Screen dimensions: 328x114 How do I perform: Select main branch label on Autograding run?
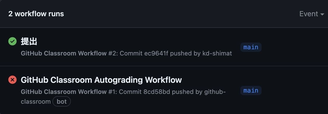click(251, 91)
